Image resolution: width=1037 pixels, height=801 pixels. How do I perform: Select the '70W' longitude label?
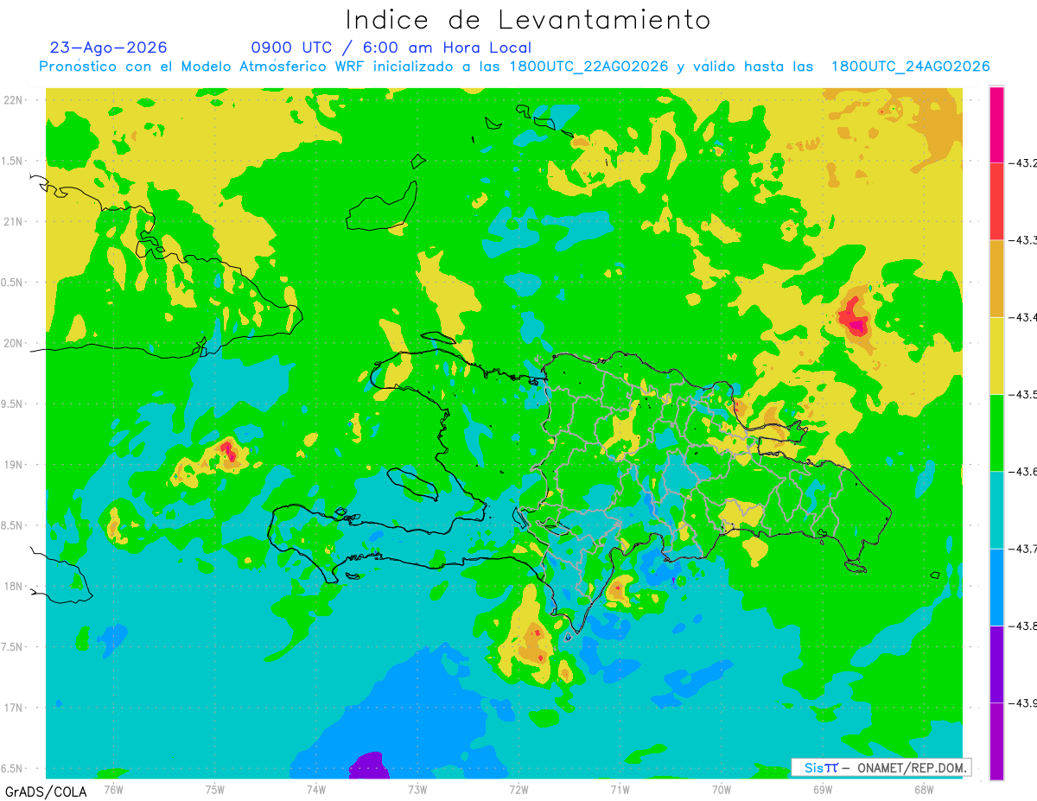coord(722,790)
